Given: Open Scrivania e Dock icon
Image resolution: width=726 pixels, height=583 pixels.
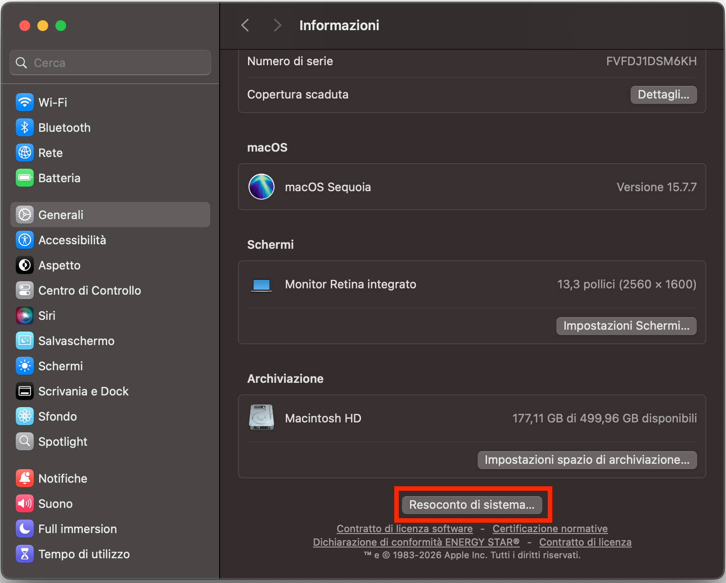Looking at the screenshot, I should click(x=25, y=391).
